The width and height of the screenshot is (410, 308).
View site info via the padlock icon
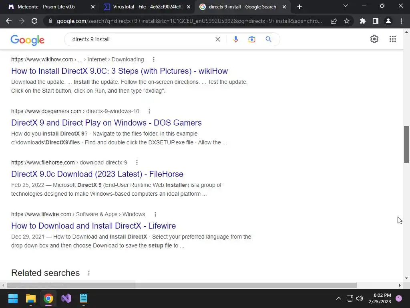coord(50,21)
